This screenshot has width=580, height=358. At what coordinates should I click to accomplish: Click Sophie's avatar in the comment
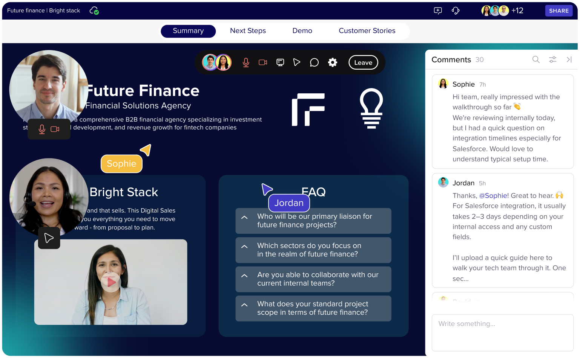pos(443,84)
